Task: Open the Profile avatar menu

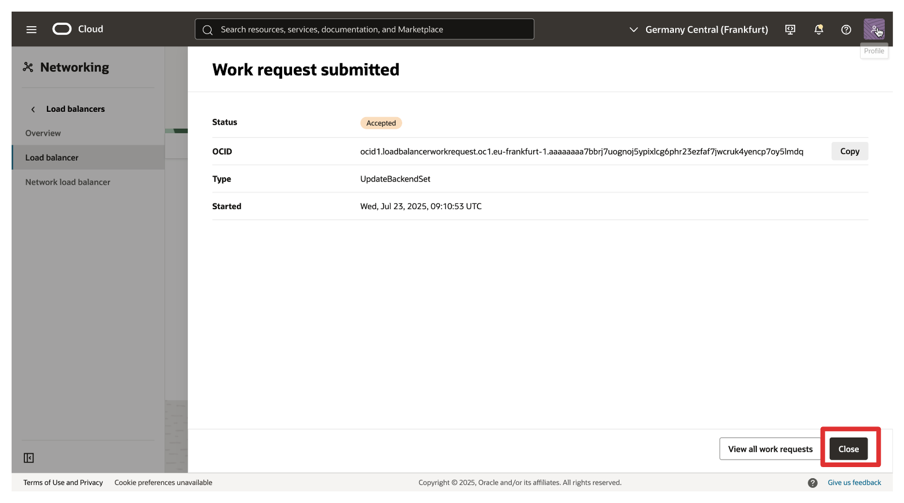Action: pyautogui.click(x=874, y=29)
